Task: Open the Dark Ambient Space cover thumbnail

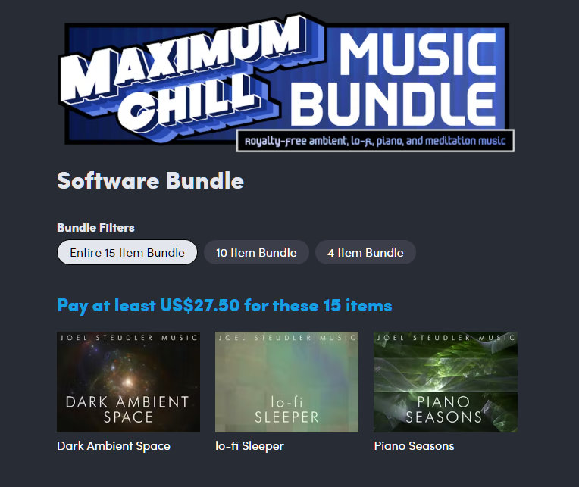Action: pos(129,382)
